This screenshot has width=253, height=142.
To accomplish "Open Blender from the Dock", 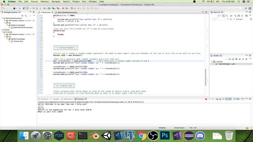I will (94, 136).
